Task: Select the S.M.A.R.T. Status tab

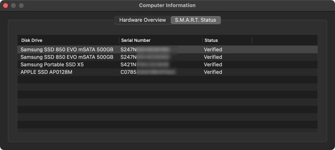Action: 196,20
